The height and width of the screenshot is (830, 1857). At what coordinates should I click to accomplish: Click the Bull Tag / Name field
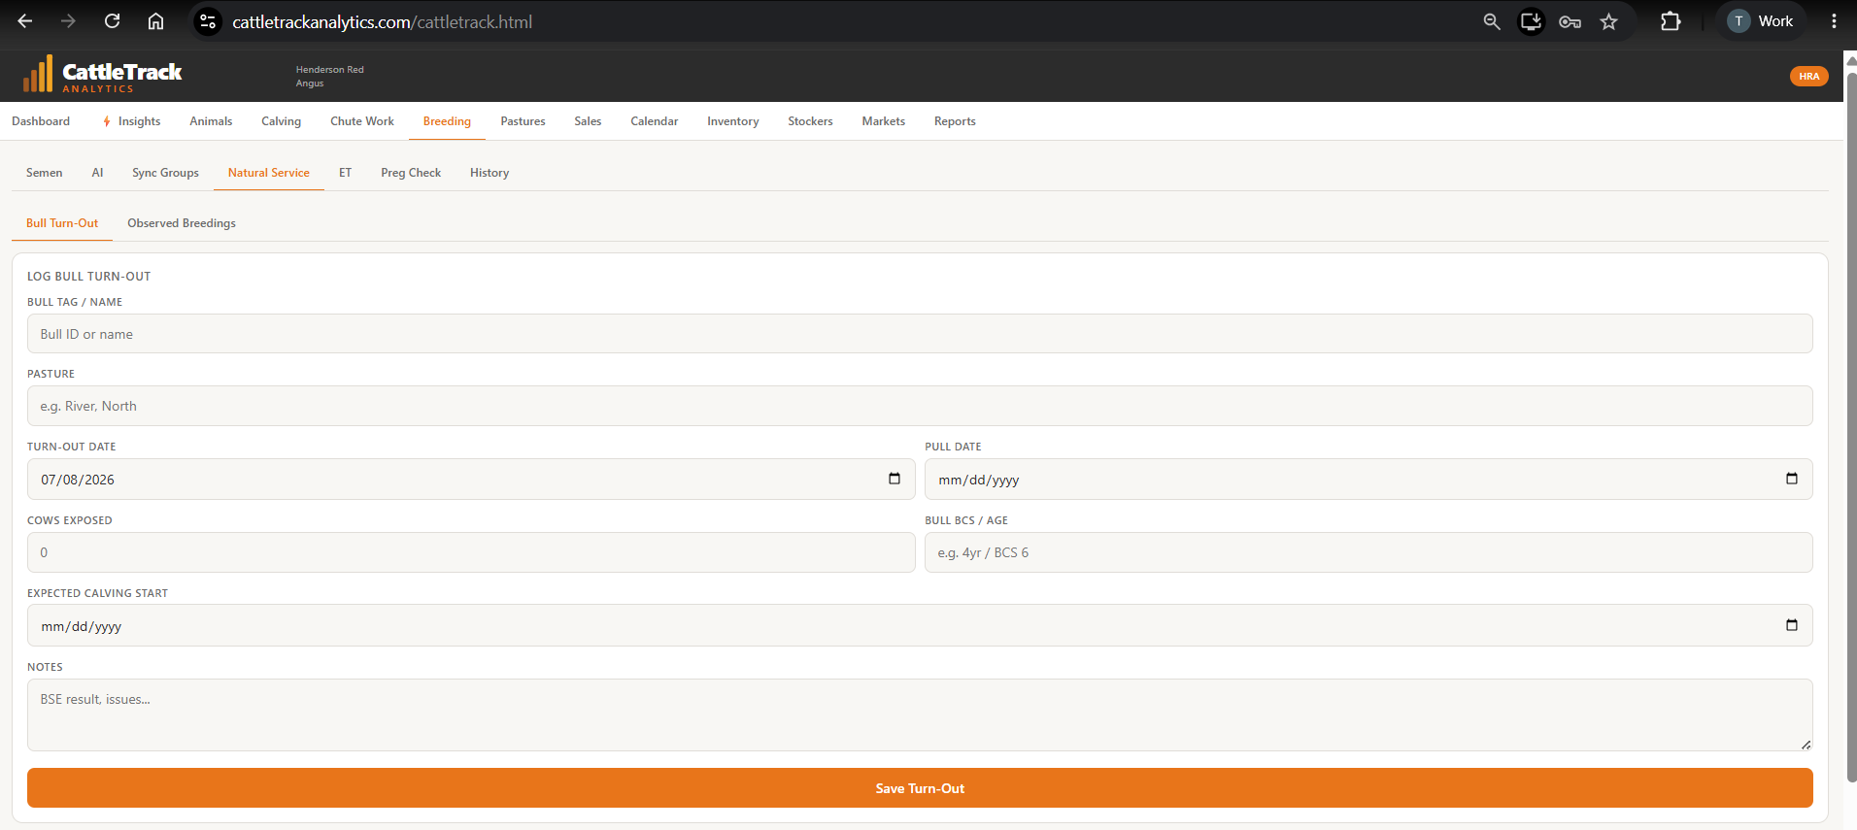click(x=920, y=334)
